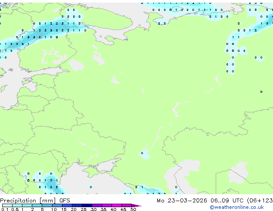273x211 pixels.
Task: Select the 40–45 mm magenta legend swatch
Action: 117,205
